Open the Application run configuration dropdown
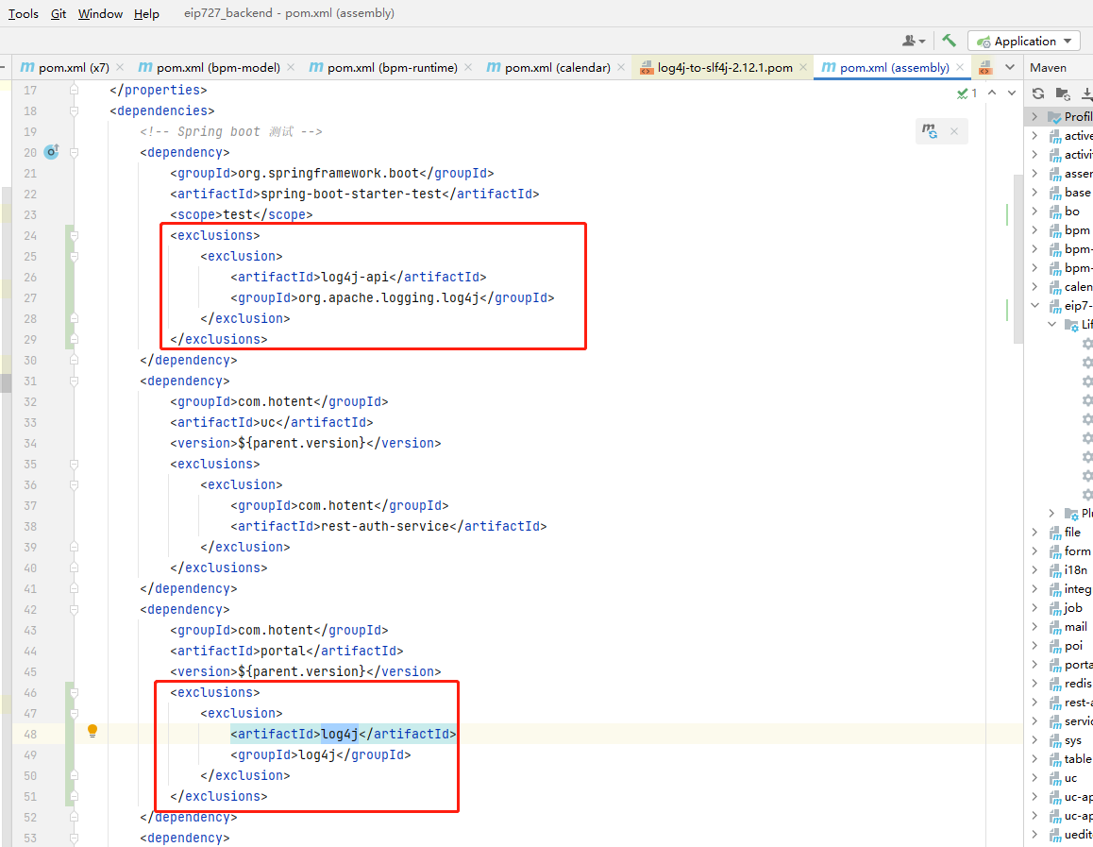 [x=1024, y=41]
